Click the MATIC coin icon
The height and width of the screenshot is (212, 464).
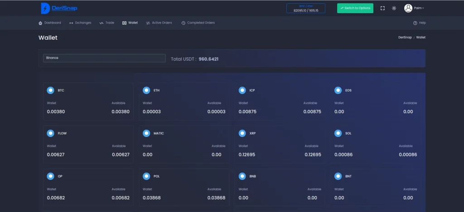(x=146, y=133)
